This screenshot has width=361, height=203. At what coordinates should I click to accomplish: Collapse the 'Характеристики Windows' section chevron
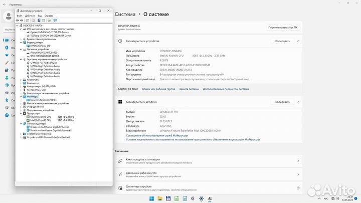tap(298, 102)
